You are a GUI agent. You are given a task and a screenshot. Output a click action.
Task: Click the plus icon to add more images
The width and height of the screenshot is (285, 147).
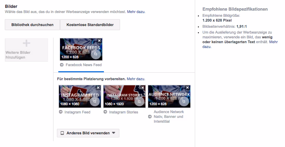(x=26, y=44)
